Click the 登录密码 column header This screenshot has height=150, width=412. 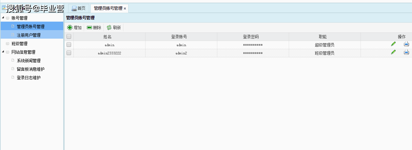point(253,37)
